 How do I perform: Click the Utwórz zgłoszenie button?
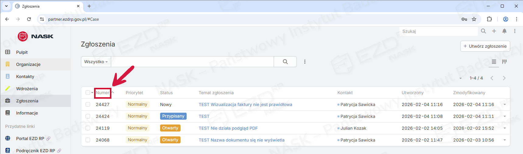coord(485,46)
